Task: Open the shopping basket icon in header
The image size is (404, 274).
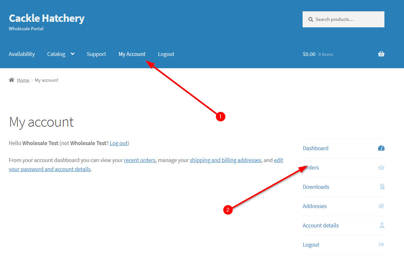Action: 381,54
